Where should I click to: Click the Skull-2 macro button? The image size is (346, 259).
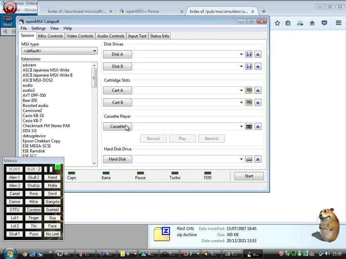33,177
